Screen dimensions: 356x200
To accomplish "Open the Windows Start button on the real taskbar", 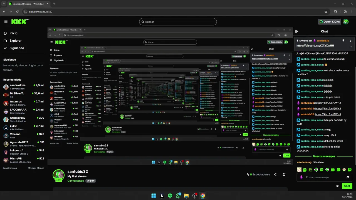I will pos(154,196).
